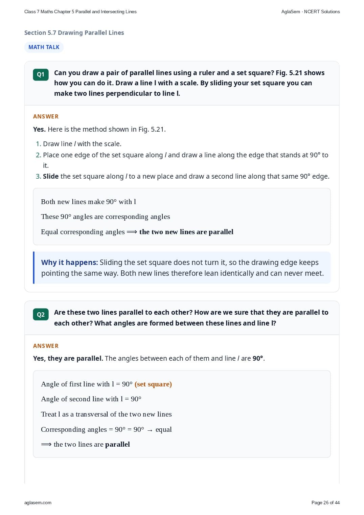Click 'the two new lines are parallel' conclusion

click(186, 232)
